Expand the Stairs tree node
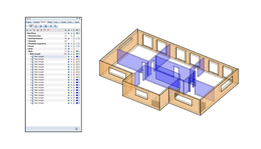261x149 pixels. tap(28, 49)
